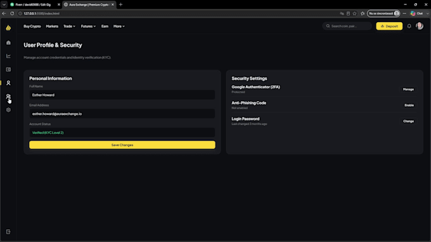Screen dimensions: 431x242
Task: Click the yellow Deposit button
Action: pyautogui.click(x=389, y=26)
